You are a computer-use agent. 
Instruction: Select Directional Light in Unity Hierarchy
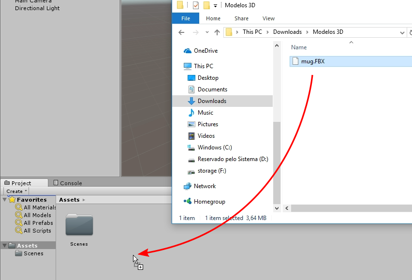37,8
